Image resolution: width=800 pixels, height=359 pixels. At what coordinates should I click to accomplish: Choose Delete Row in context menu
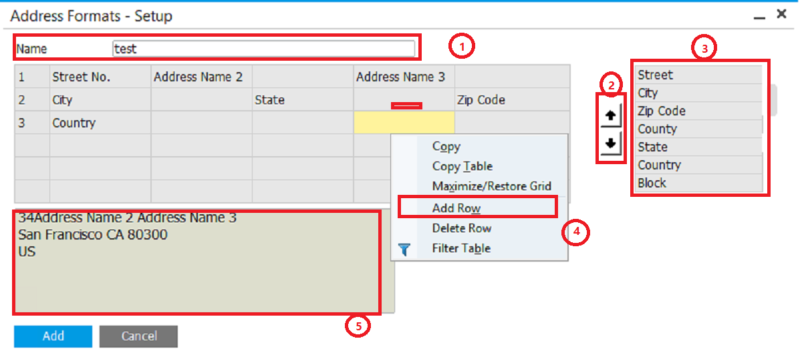click(x=461, y=228)
